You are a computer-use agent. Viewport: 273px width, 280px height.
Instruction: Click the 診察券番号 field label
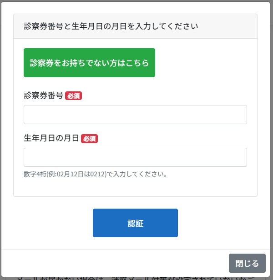[43, 96]
